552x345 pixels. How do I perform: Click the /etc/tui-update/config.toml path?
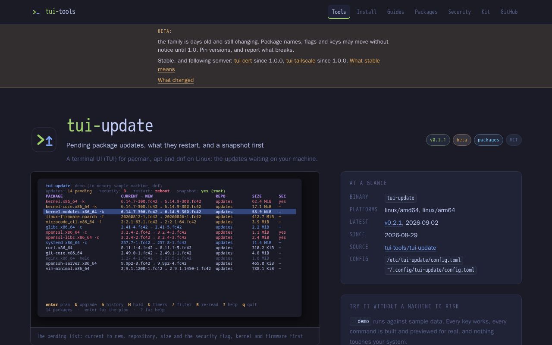click(x=423, y=260)
